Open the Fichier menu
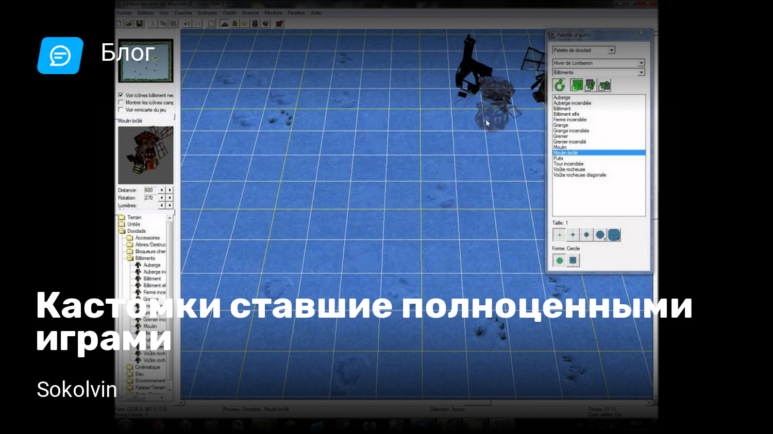This screenshot has width=773, height=434. tap(124, 13)
